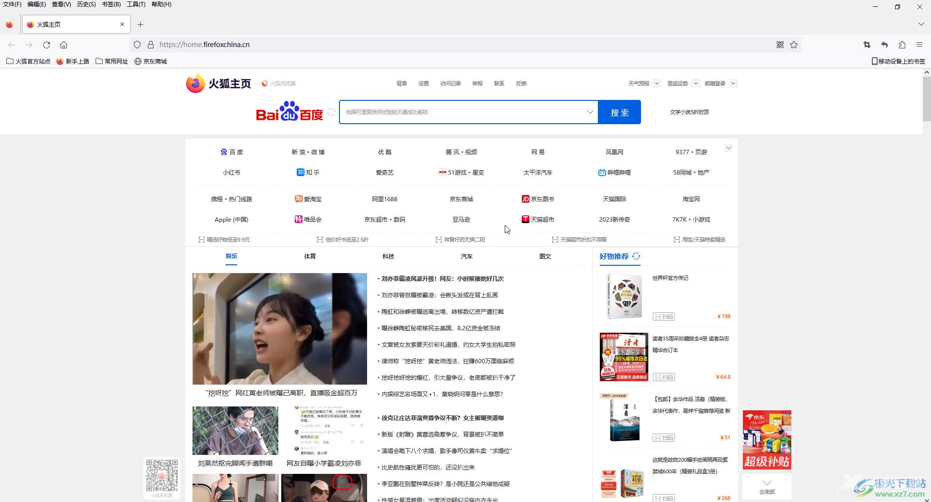The image size is (931, 502).
Task: Open the extensions puzzle icon
Action: pos(902,45)
